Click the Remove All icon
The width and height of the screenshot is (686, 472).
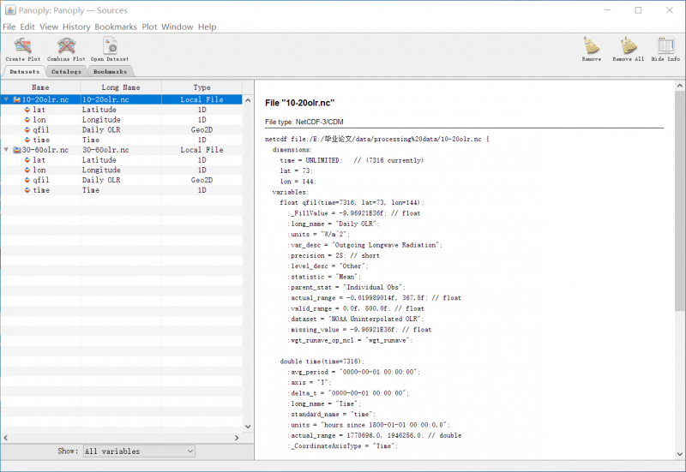[628, 45]
